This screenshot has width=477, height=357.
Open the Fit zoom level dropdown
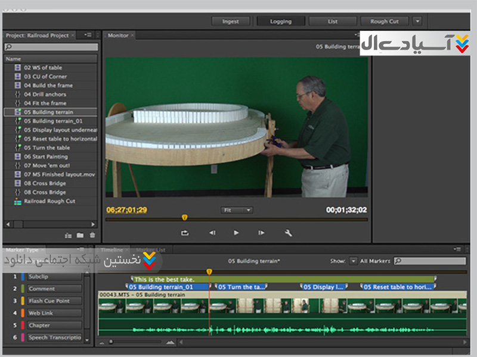237,210
